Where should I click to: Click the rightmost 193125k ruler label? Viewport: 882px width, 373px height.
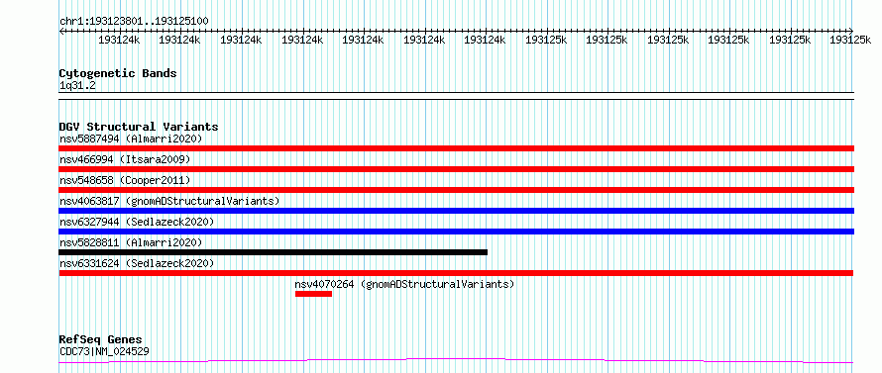pyautogui.click(x=850, y=40)
